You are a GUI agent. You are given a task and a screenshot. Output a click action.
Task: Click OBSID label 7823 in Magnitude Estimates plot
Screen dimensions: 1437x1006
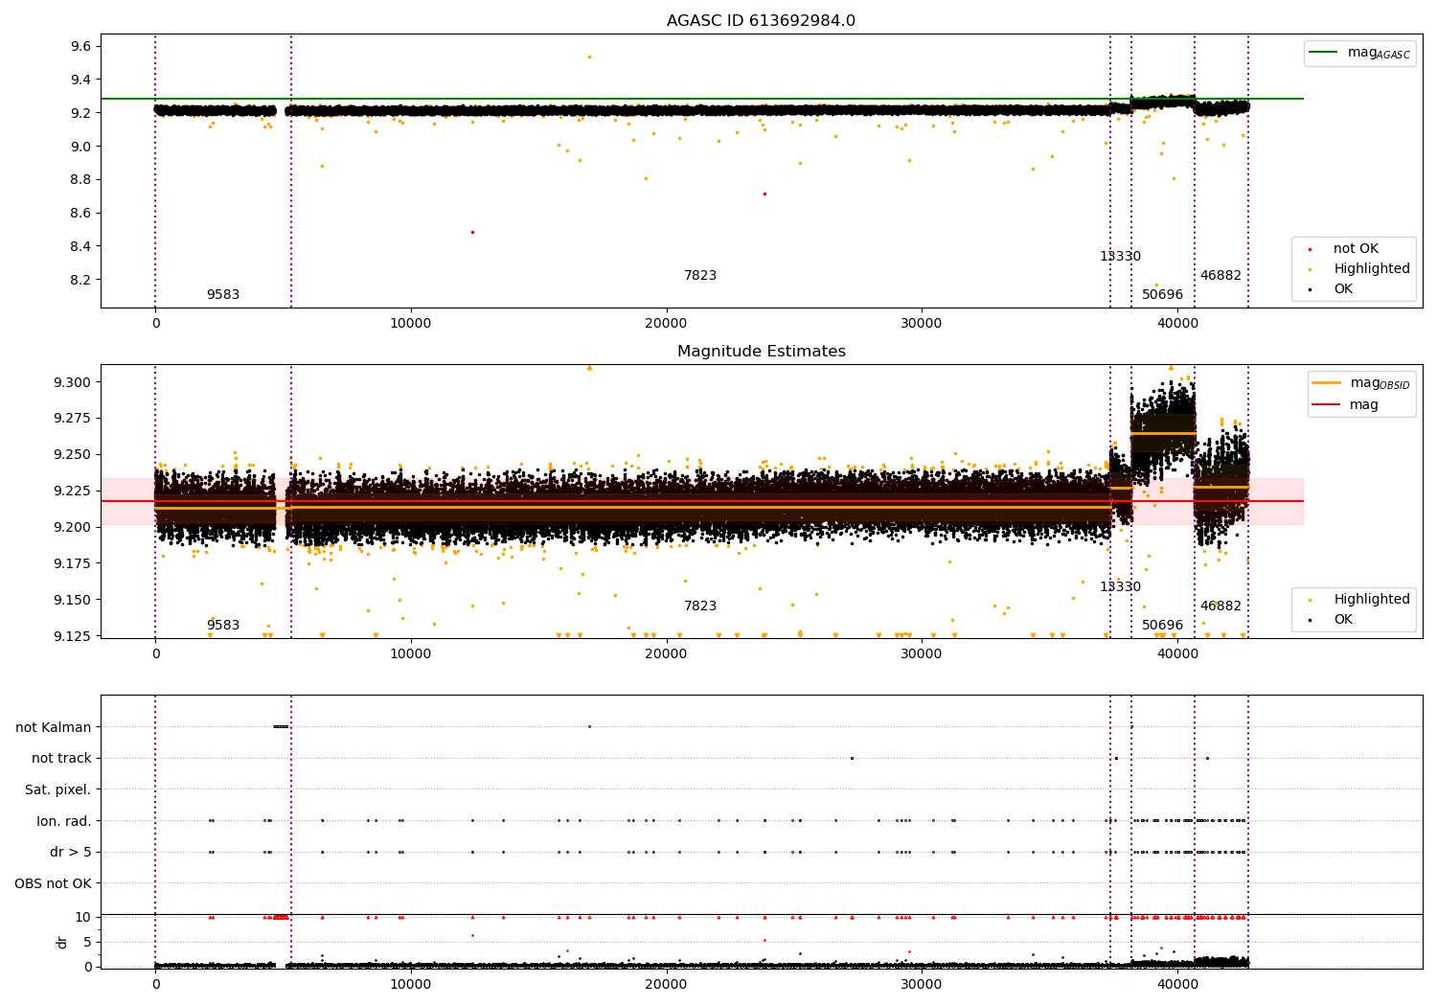click(700, 606)
